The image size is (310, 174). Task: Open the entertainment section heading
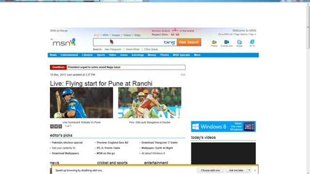pos(156,163)
